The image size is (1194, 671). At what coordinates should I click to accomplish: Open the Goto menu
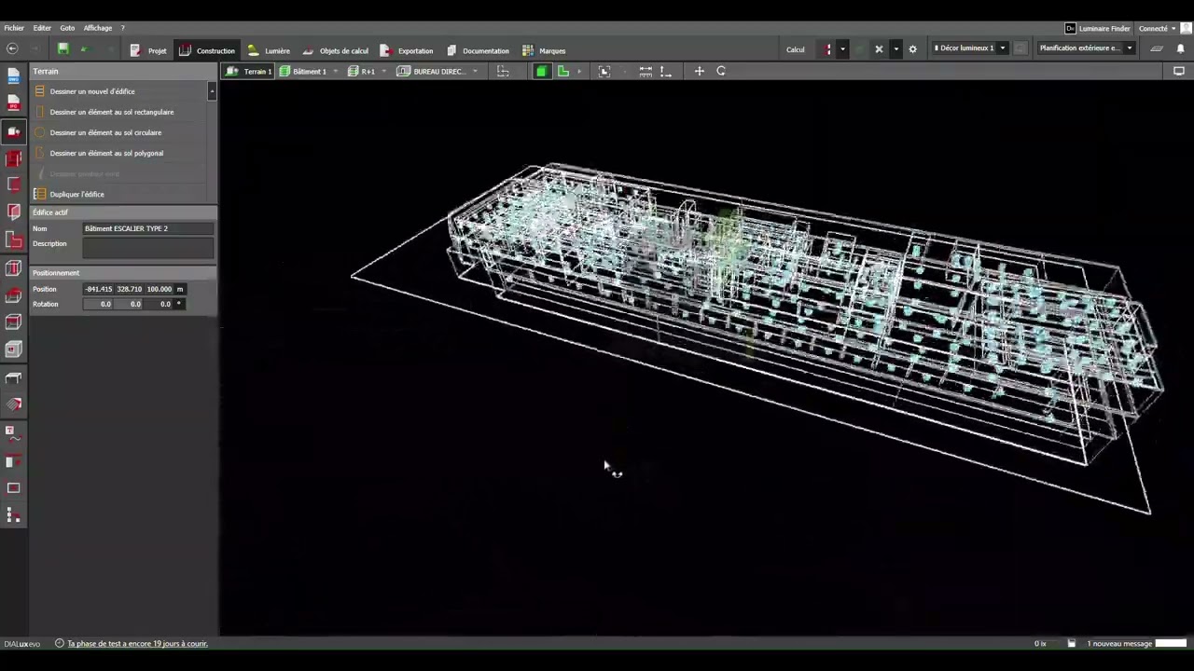pos(67,28)
